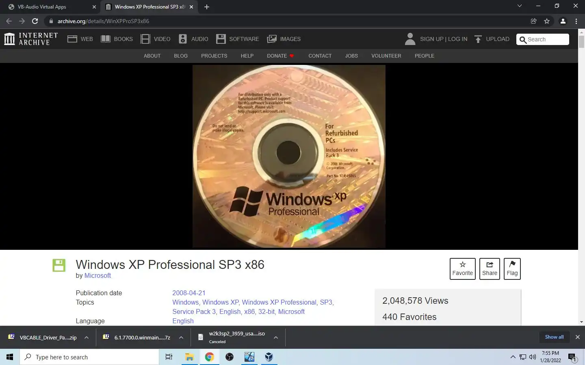Click the Share button
Viewport: 585px width, 365px height.
pyautogui.click(x=490, y=268)
